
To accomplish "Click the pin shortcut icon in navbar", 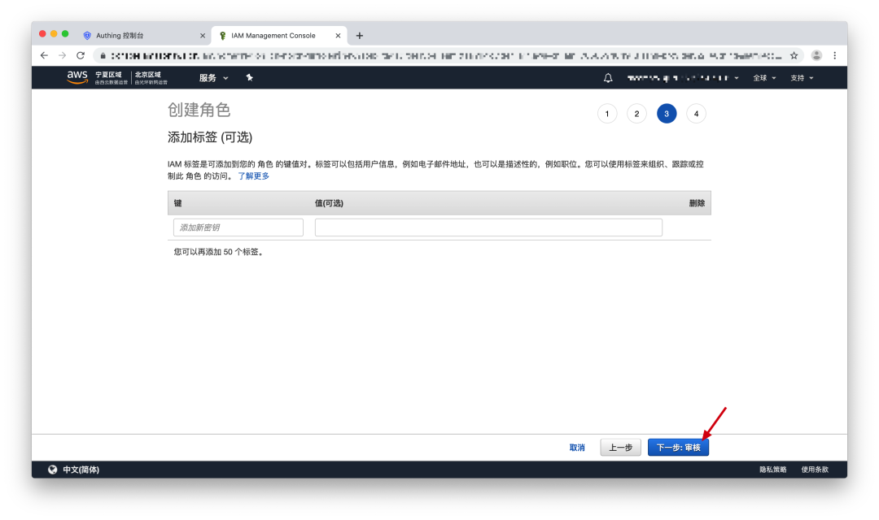I will click(250, 78).
